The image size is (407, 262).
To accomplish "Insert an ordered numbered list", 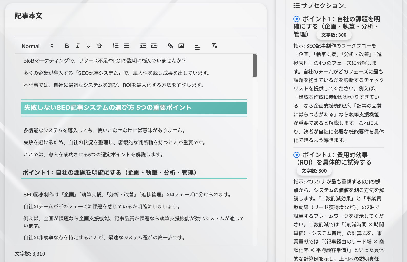I will pos(116,46).
